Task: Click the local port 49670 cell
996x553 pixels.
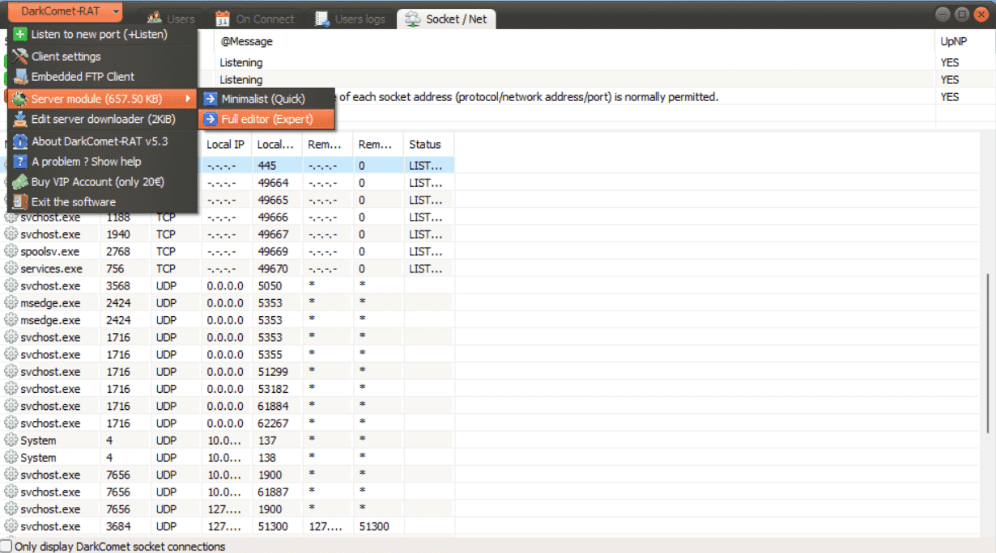Action: tap(278, 268)
